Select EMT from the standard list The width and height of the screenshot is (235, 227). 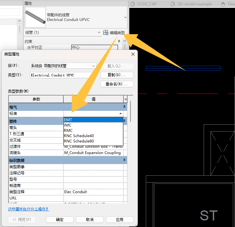[93, 120]
